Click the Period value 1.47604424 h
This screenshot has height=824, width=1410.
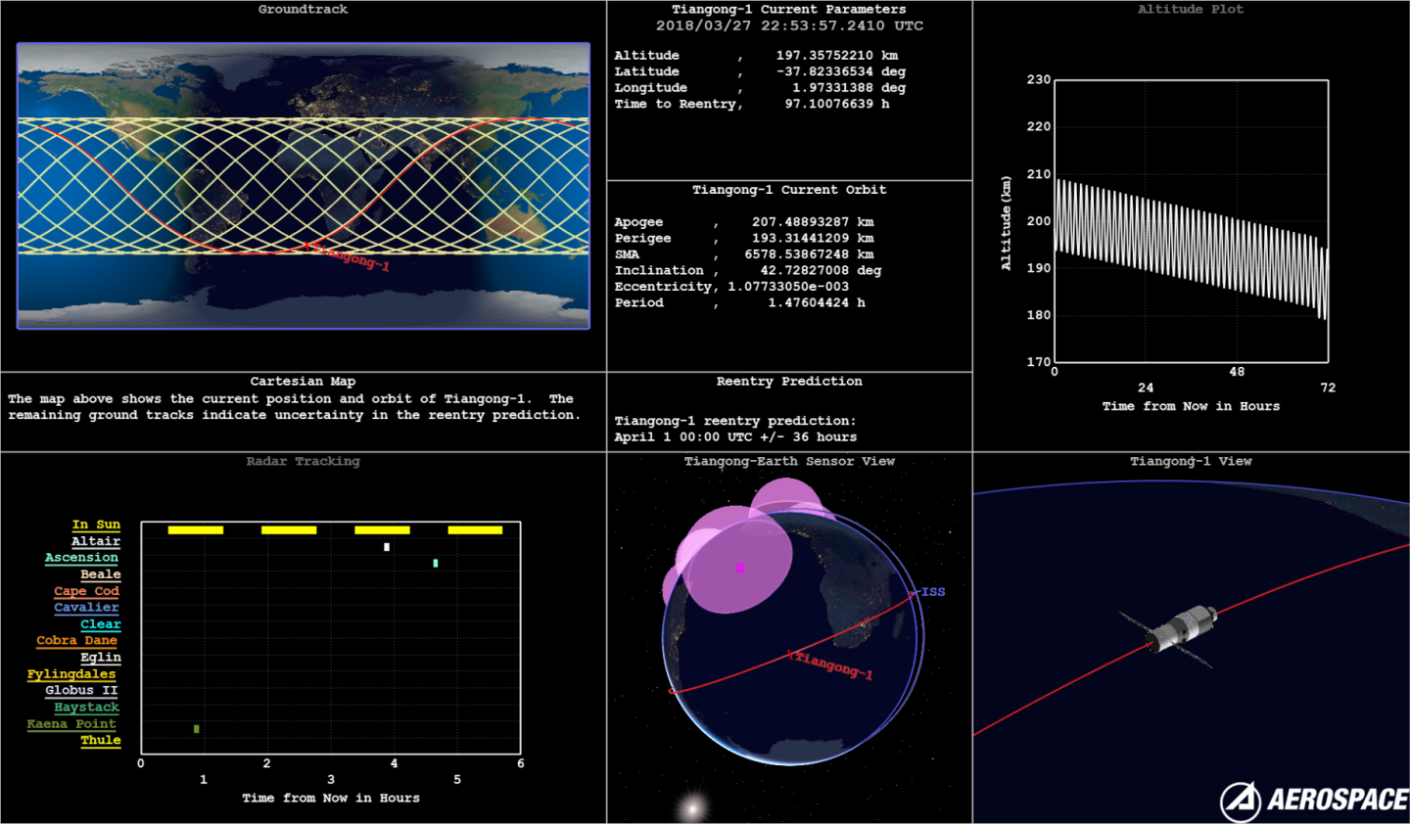click(x=817, y=303)
